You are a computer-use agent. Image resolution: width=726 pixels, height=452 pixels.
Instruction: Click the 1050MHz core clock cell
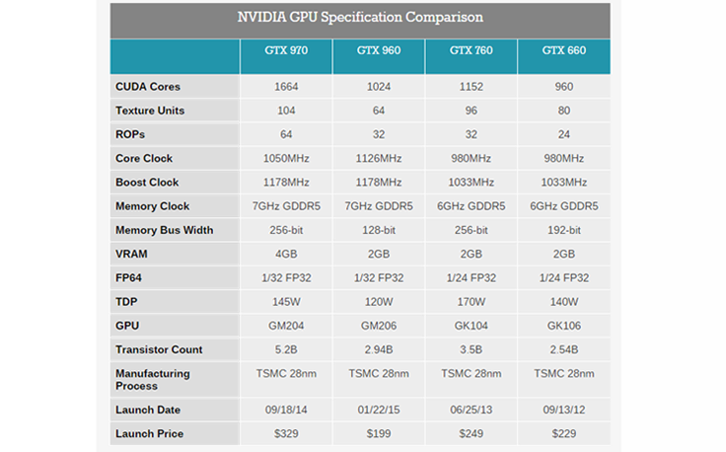click(x=286, y=158)
